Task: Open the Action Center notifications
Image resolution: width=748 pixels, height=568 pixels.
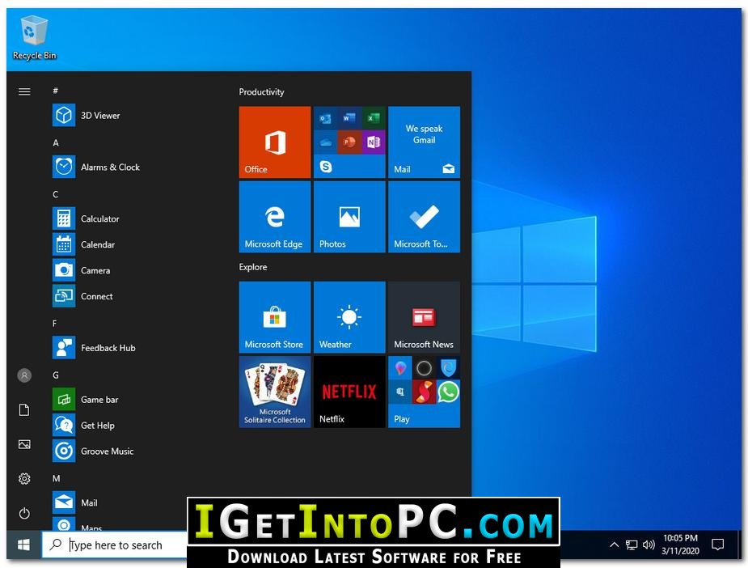Action: point(717,545)
